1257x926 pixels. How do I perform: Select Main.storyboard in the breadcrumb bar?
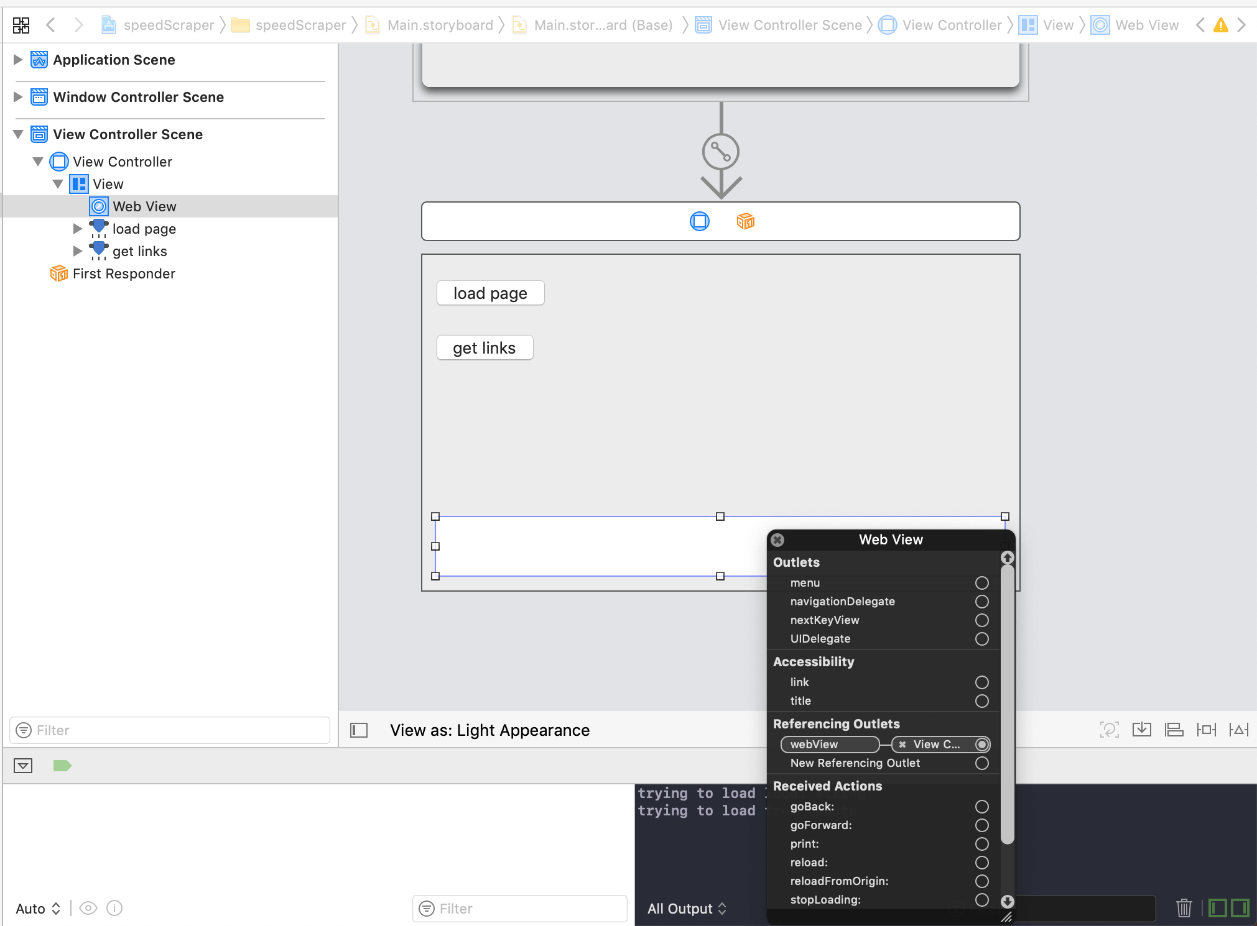coord(439,25)
